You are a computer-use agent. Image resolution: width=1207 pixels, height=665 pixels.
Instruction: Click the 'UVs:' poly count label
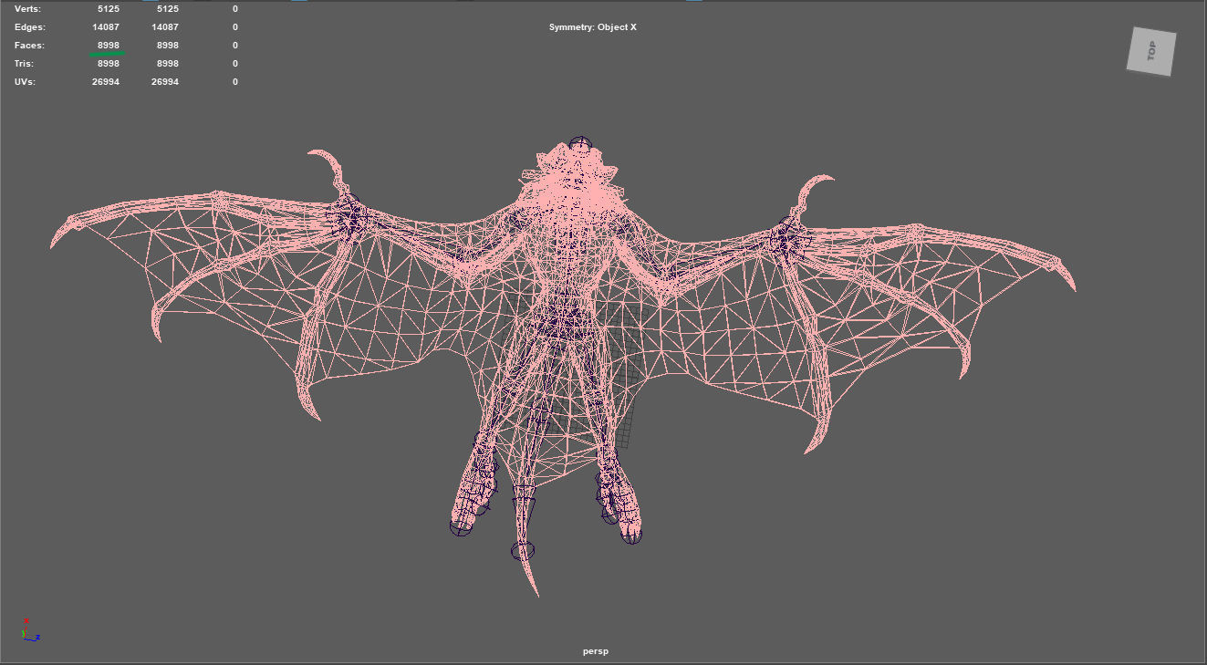(x=25, y=82)
